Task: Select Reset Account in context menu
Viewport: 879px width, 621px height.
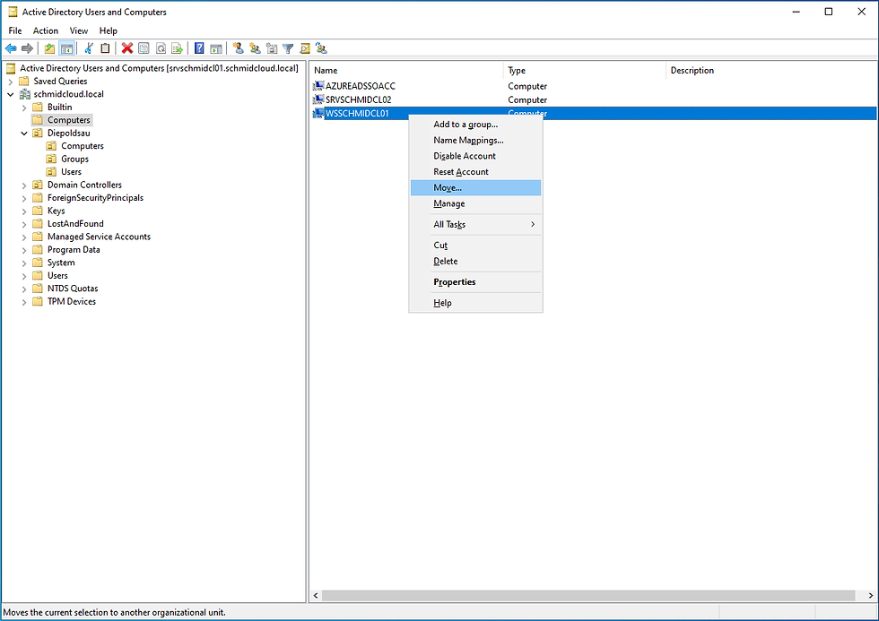Action: tap(476, 172)
